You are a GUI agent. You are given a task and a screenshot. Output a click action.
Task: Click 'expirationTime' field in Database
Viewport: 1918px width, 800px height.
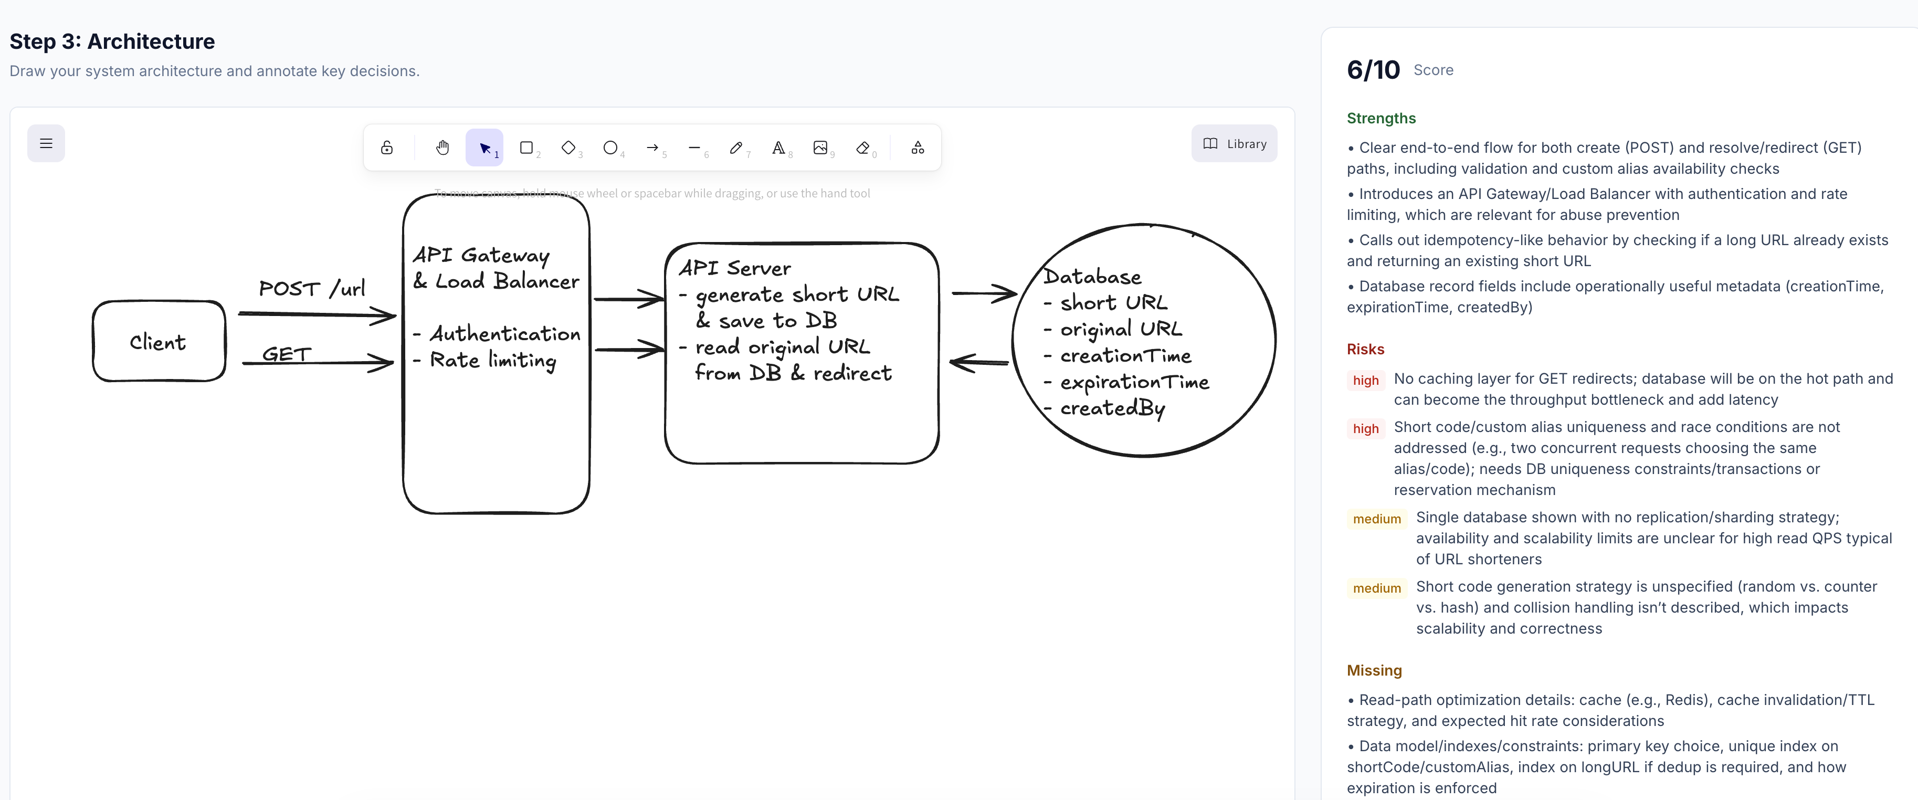[1135, 382]
